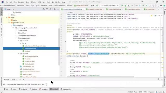Open Project panel options gear
The width and height of the screenshot is (166, 93).
(55, 9)
